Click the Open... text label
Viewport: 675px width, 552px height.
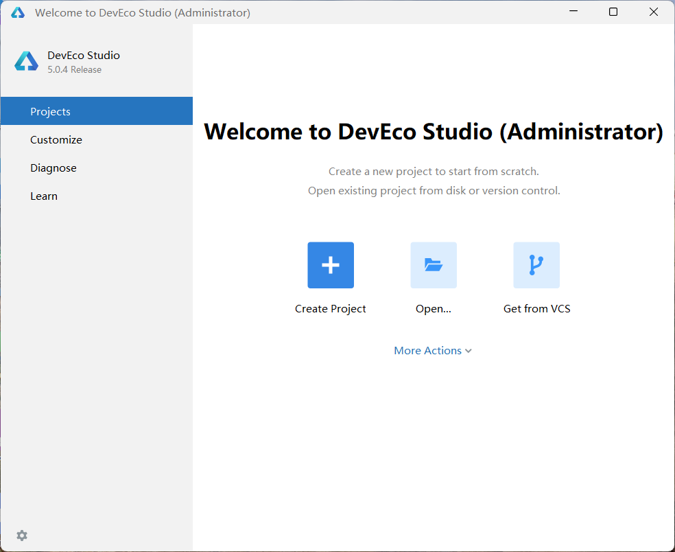coord(434,309)
